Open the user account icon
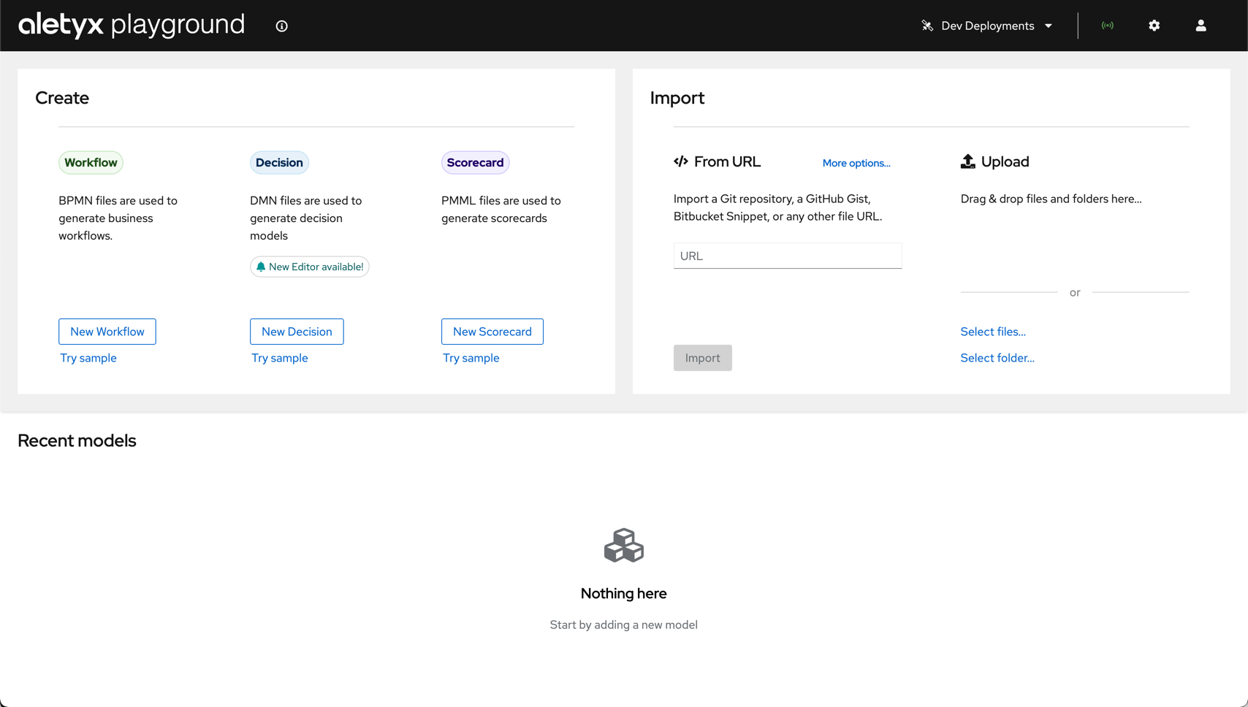The width and height of the screenshot is (1248, 707). 1201,26
